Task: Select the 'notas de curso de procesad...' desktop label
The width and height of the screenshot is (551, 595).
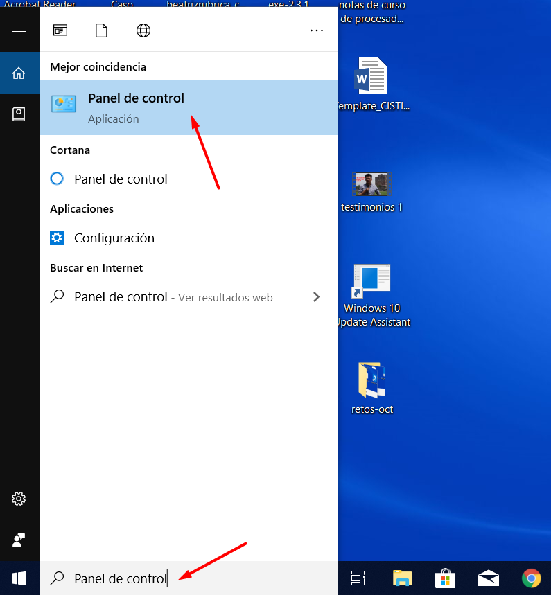Action: click(372, 12)
